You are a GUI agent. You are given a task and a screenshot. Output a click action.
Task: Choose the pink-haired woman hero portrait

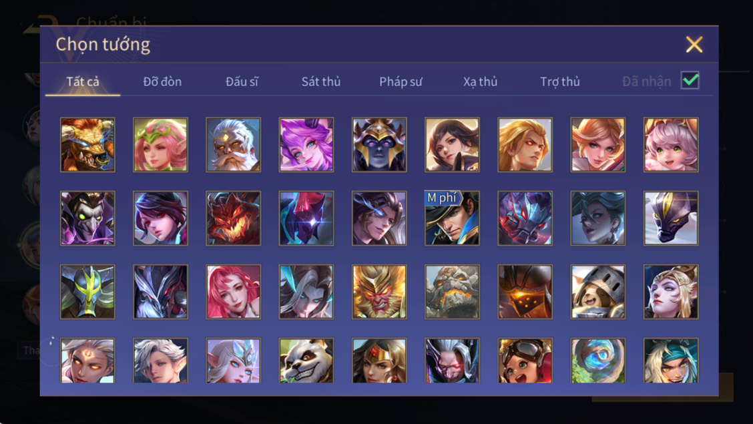click(234, 292)
